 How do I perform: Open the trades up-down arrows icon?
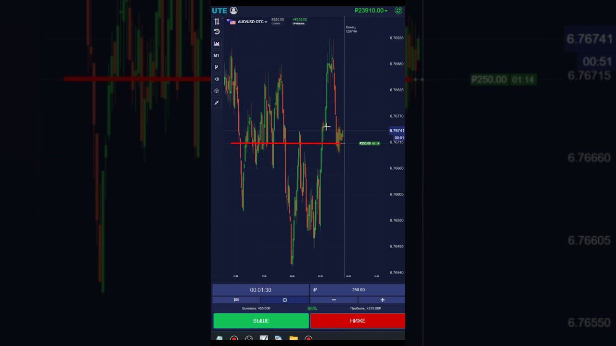click(217, 21)
